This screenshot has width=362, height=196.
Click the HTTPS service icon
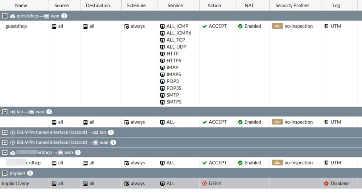(162, 61)
